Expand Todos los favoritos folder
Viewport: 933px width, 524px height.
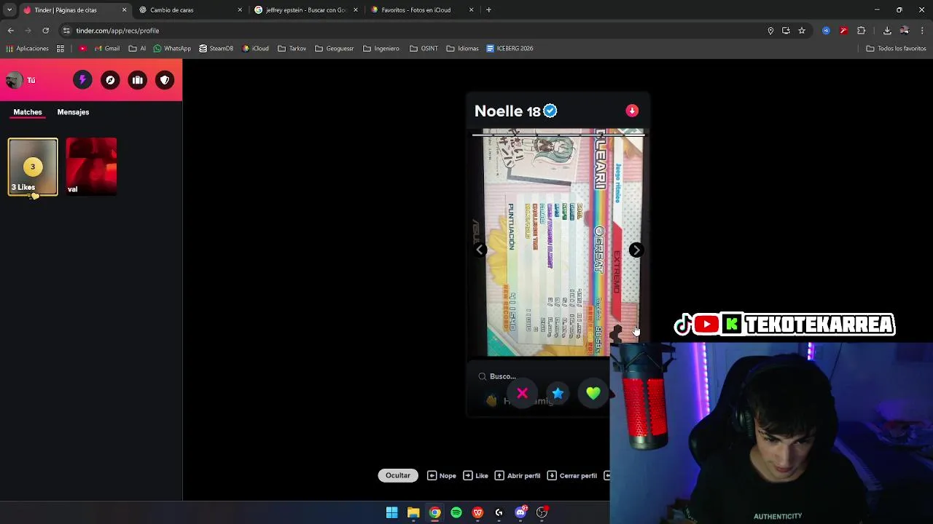pos(896,49)
